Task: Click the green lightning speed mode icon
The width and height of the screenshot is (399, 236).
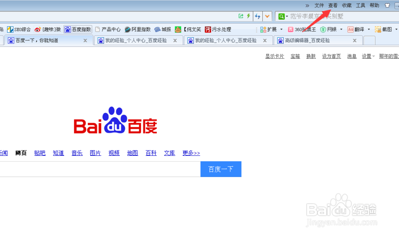Action: 248,16
